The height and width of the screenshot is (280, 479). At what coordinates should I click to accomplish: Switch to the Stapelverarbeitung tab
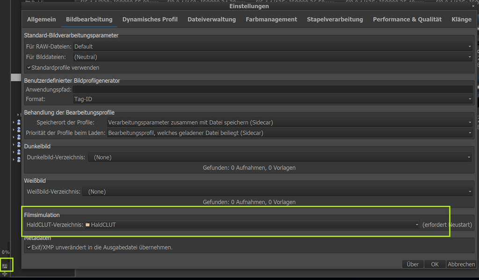pyautogui.click(x=334, y=19)
